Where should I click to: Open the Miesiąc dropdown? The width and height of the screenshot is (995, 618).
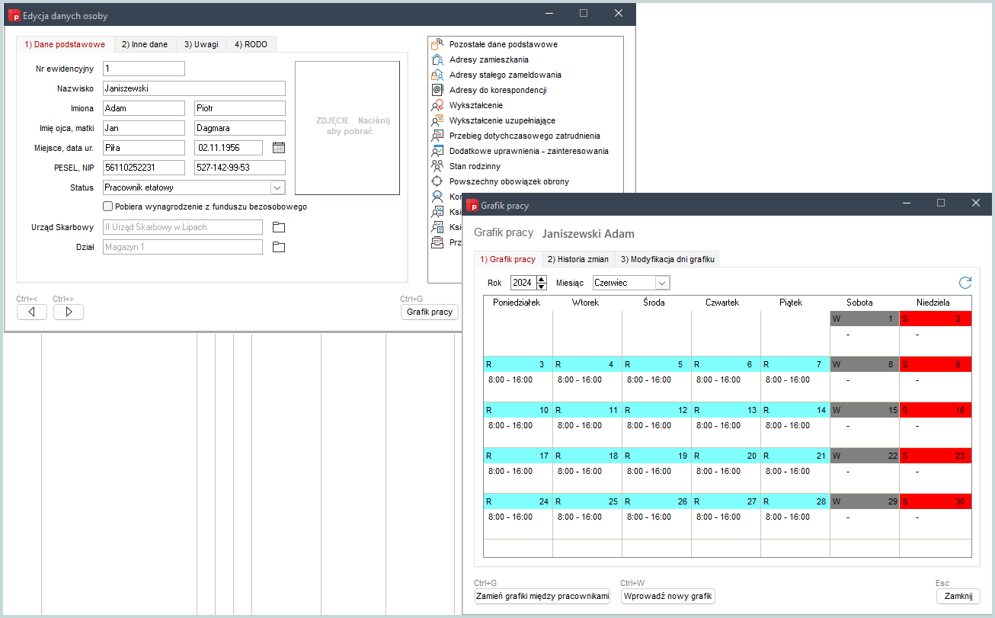tap(663, 283)
